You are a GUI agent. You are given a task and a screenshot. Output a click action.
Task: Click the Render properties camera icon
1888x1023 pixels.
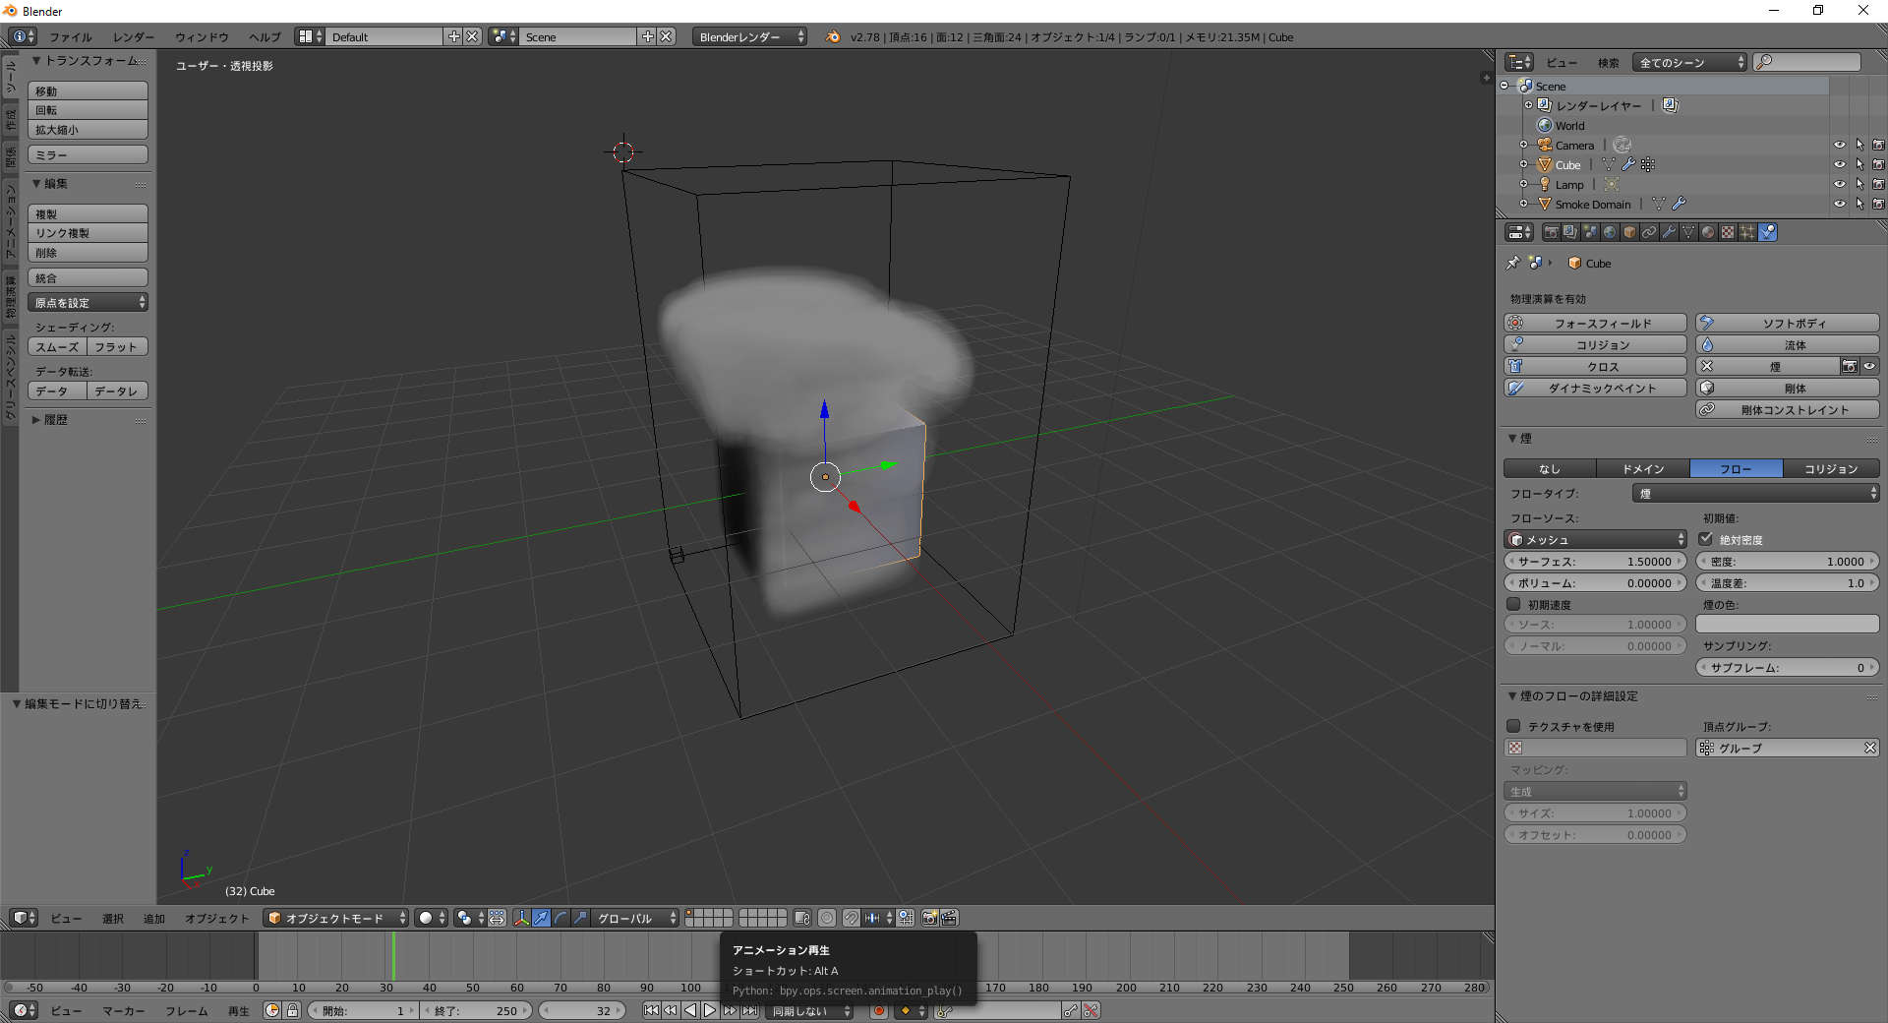tap(1551, 232)
